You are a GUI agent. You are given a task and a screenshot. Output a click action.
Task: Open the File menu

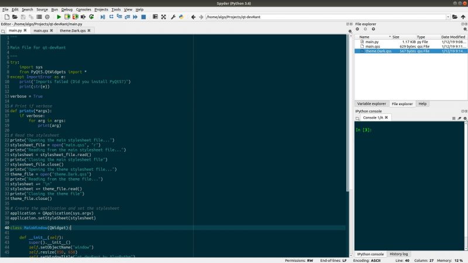click(5, 9)
